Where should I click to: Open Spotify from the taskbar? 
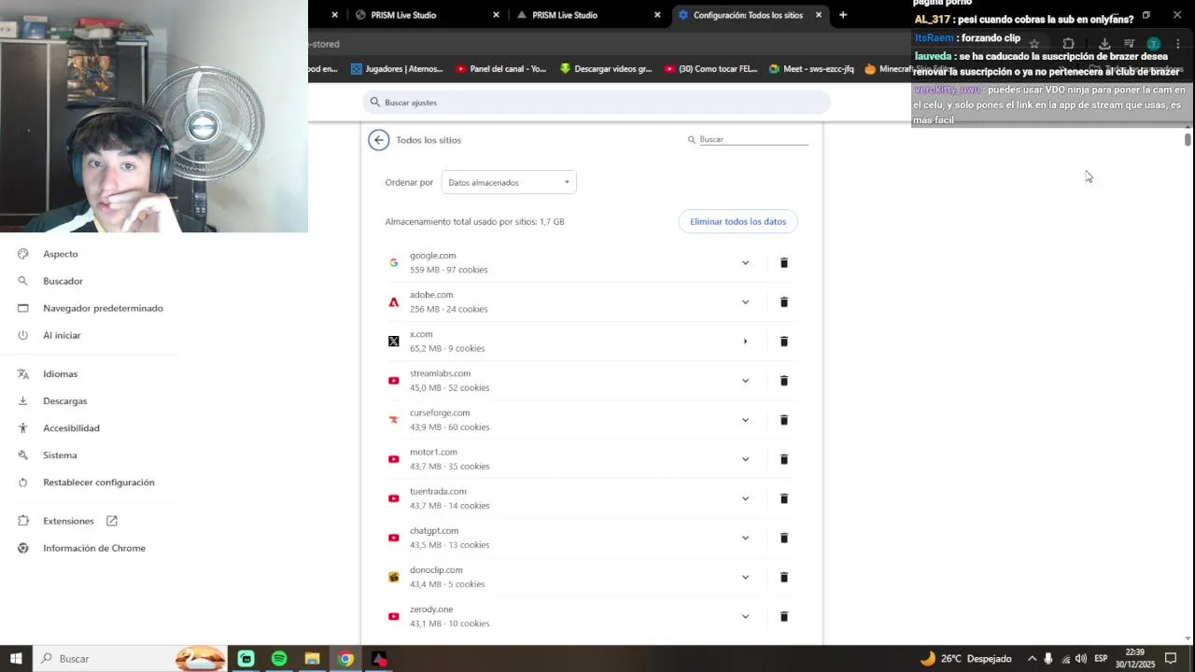pos(279,659)
